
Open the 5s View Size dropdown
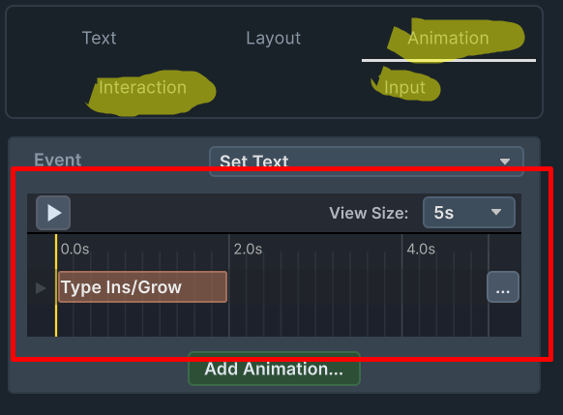(469, 213)
